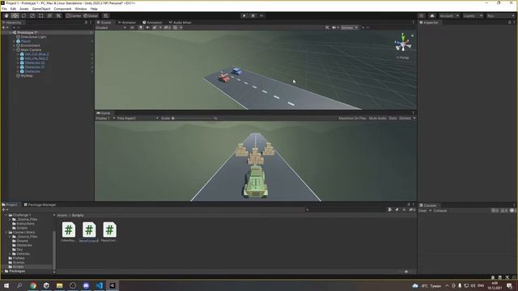This screenshot has width=518, height=291.
Task: Toggle scene audio speaker icon
Action: tap(147, 27)
